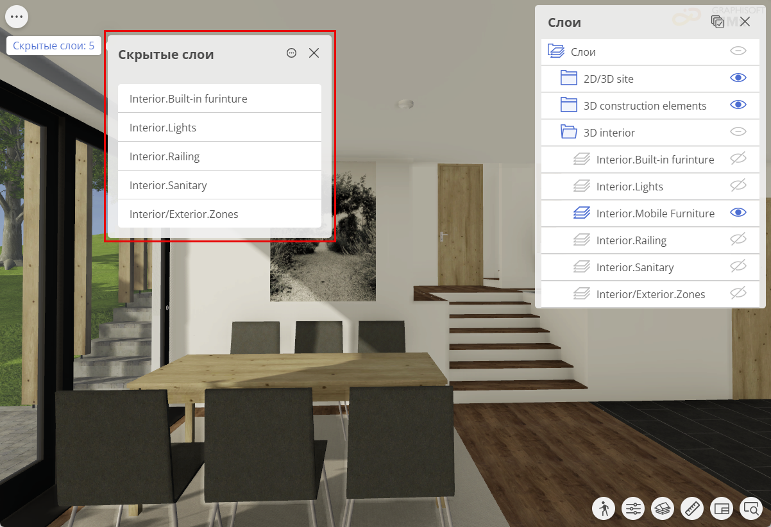Show the Interior/Exterior.Zones layer
This screenshot has width=771, height=527.
tap(738, 293)
